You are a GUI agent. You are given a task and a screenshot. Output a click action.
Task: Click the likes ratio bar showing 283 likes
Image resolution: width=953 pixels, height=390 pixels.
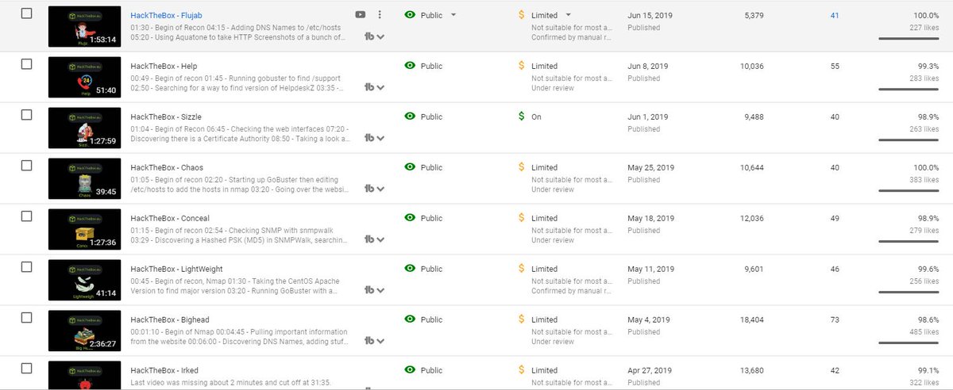pyautogui.click(x=909, y=89)
